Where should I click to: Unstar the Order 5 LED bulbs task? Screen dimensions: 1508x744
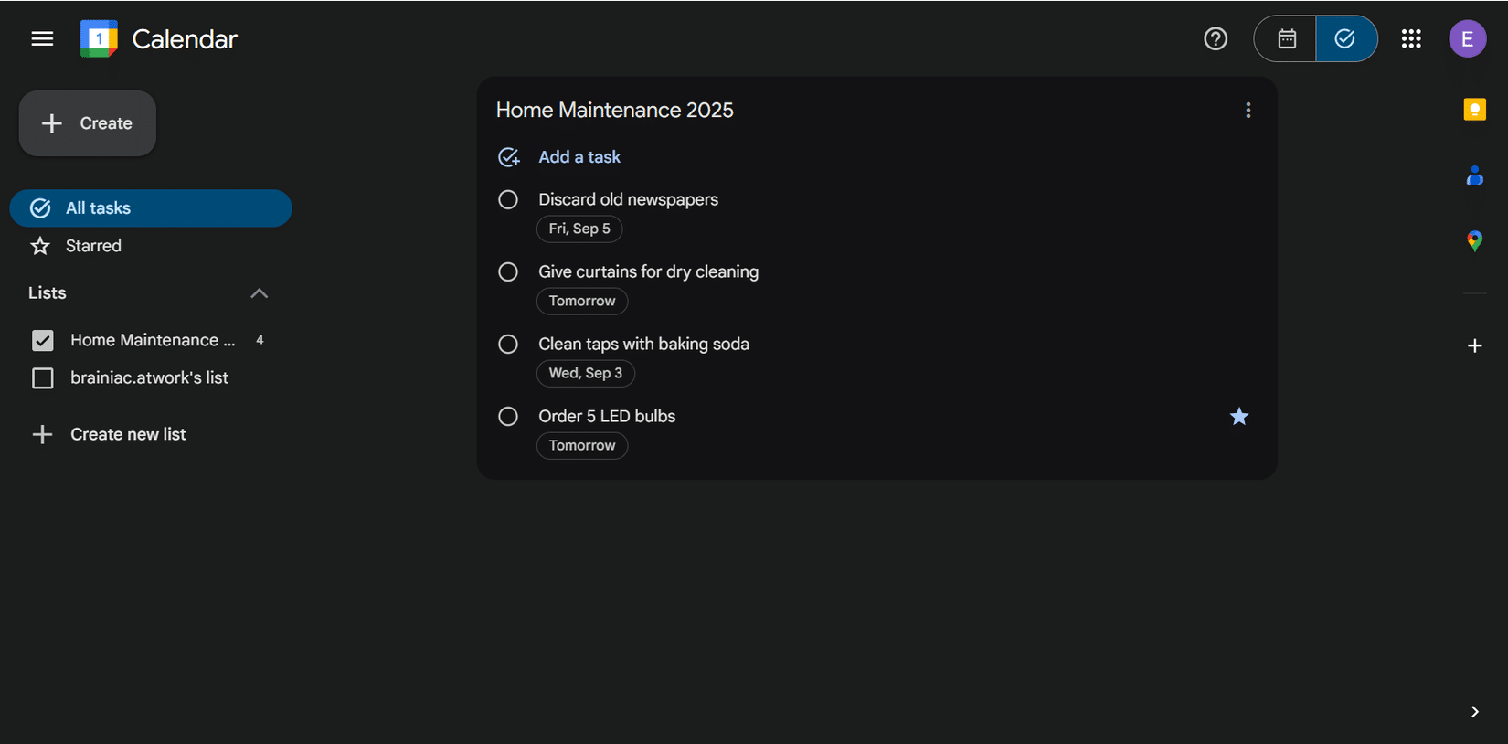coord(1239,417)
